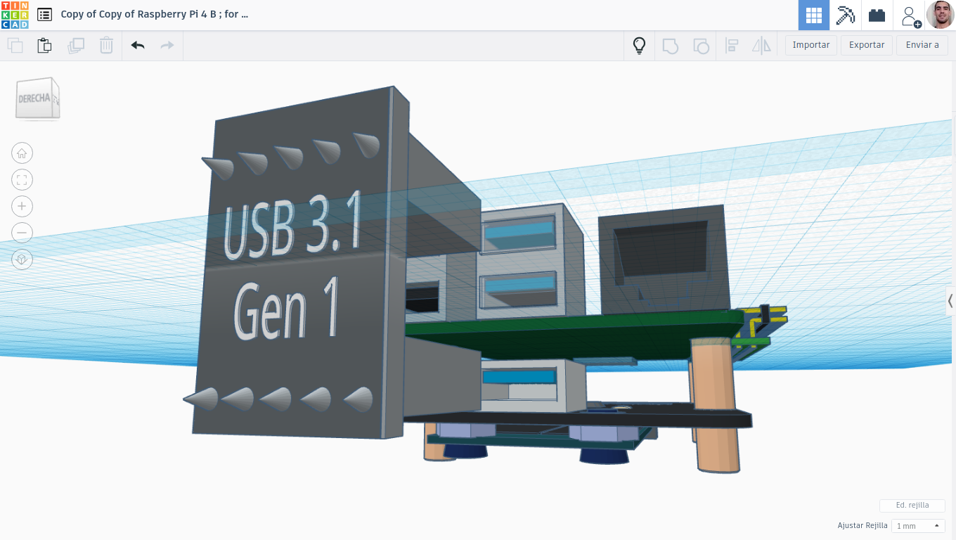Click the Mirror flip icon
The width and height of the screenshot is (956, 540).
pos(761,46)
